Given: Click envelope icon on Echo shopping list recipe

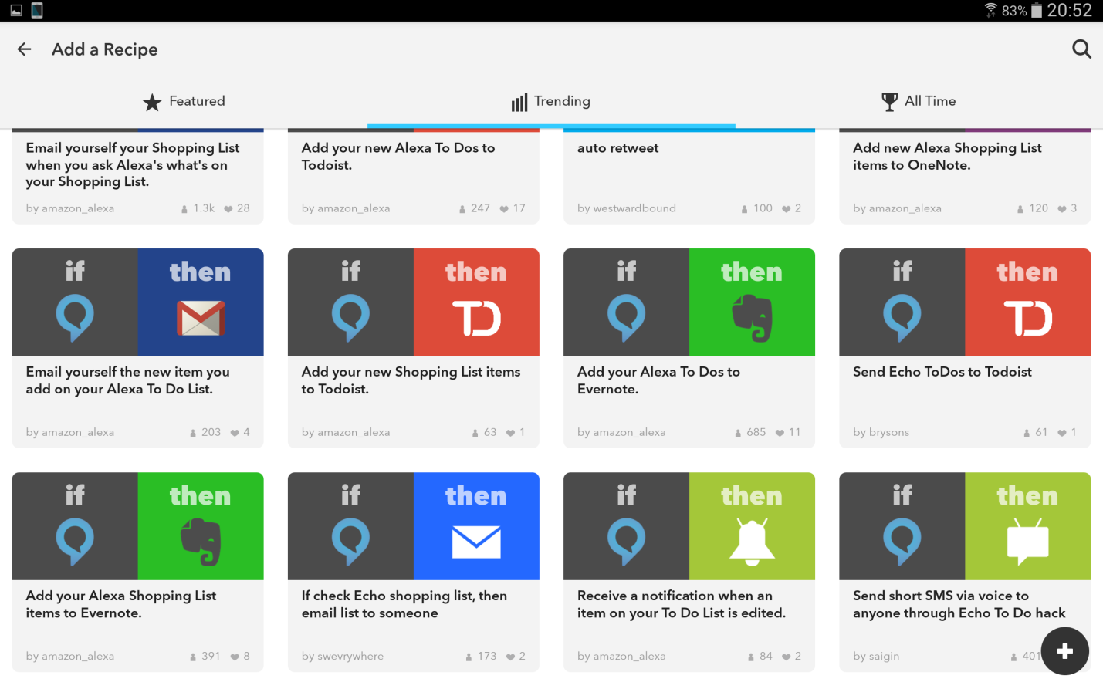Looking at the screenshot, I should tap(476, 542).
